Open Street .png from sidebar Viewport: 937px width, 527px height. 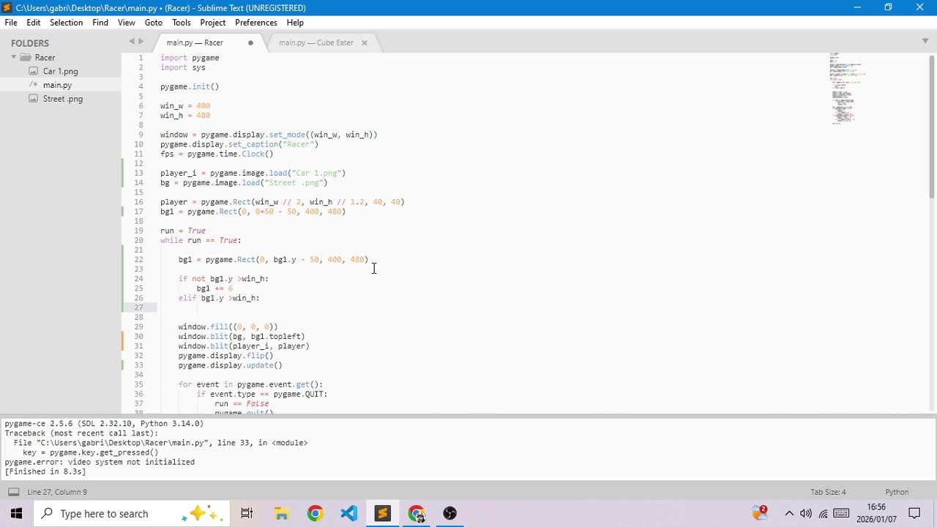click(x=62, y=99)
